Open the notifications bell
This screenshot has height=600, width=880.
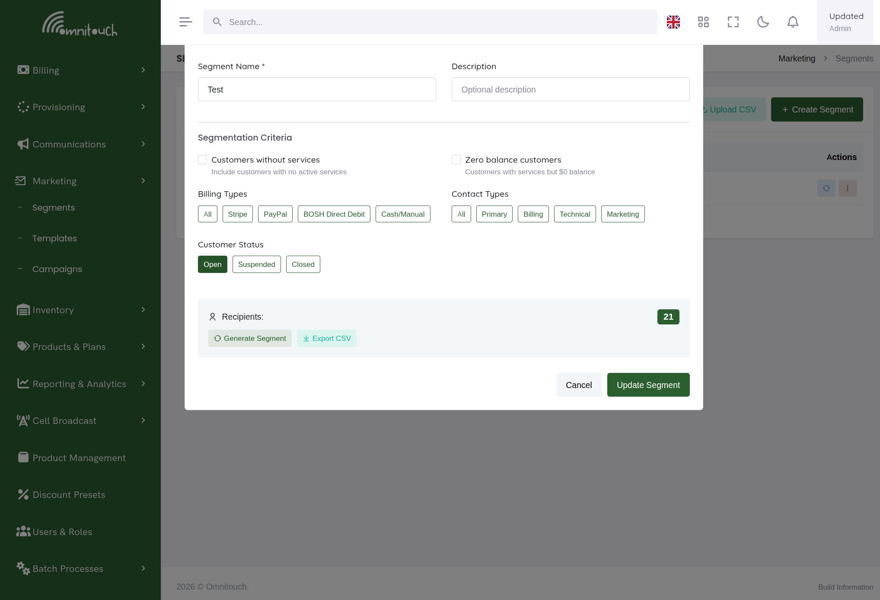click(x=793, y=22)
